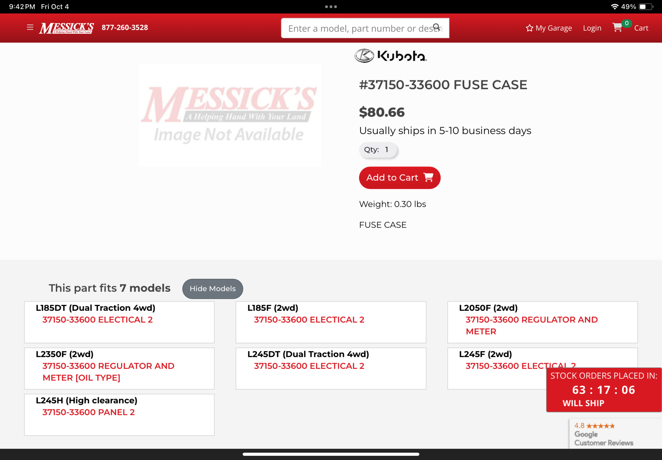Select the L245DT (Dual Traction 4wd) heading
662x460 pixels.
click(x=308, y=354)
